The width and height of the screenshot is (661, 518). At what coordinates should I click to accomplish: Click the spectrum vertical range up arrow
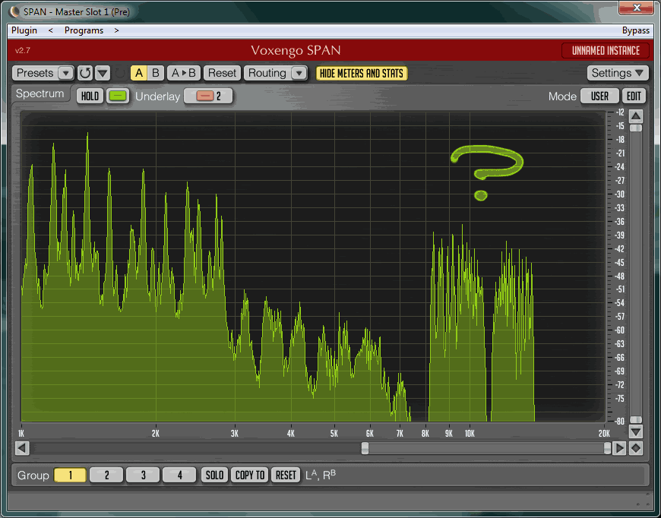pyautogui.click(x=636, y=116)
